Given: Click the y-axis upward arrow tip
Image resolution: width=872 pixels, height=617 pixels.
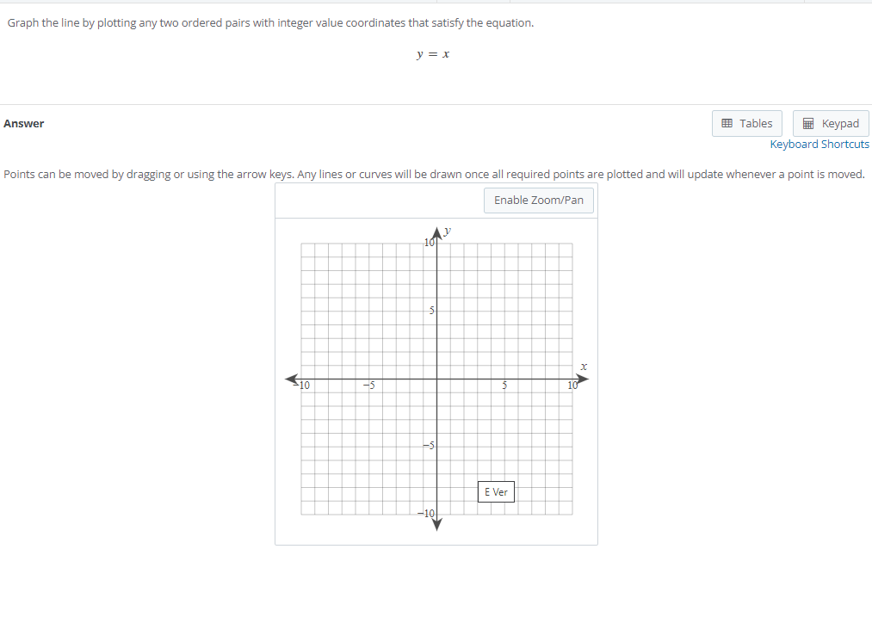Looking at the screenshot, I should (x=437, y=231).
